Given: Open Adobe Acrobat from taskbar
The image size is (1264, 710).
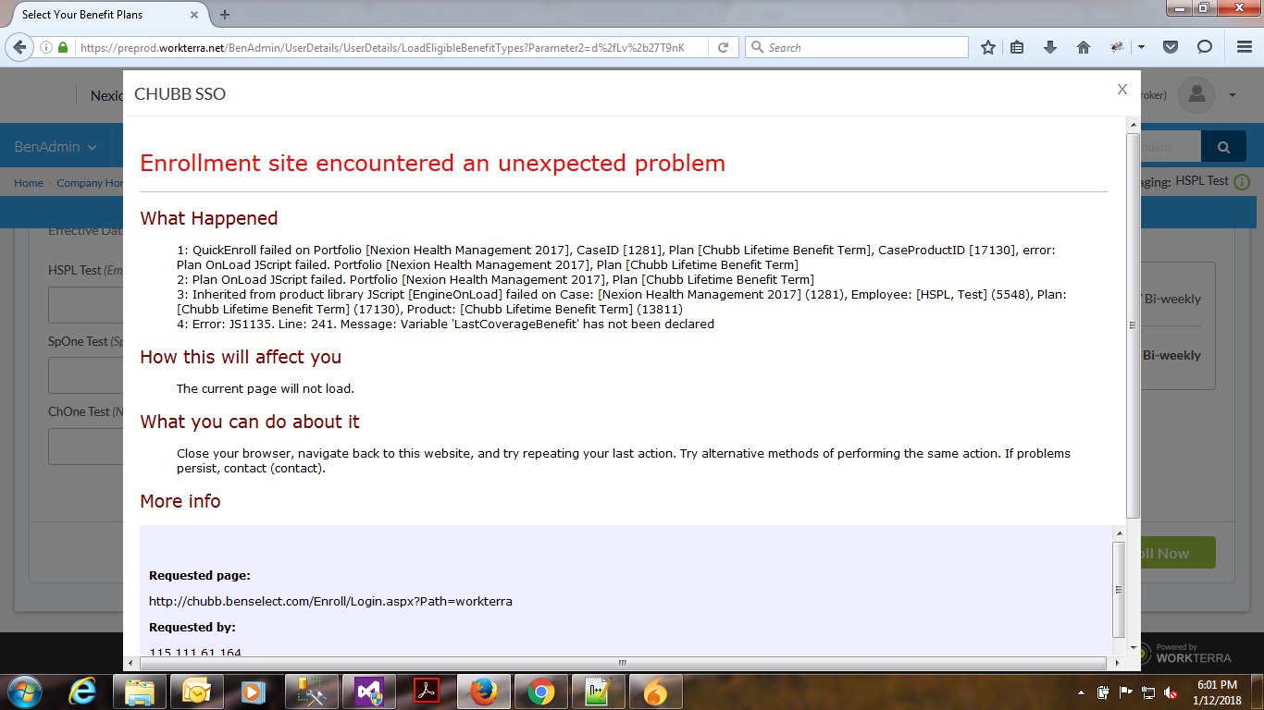Looking at the screenshot, I should [x=426, y=692].
